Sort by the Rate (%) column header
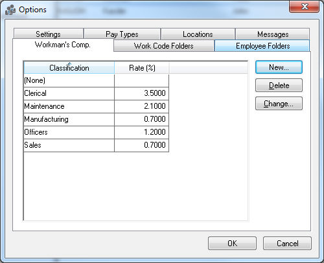 (142, 68)
